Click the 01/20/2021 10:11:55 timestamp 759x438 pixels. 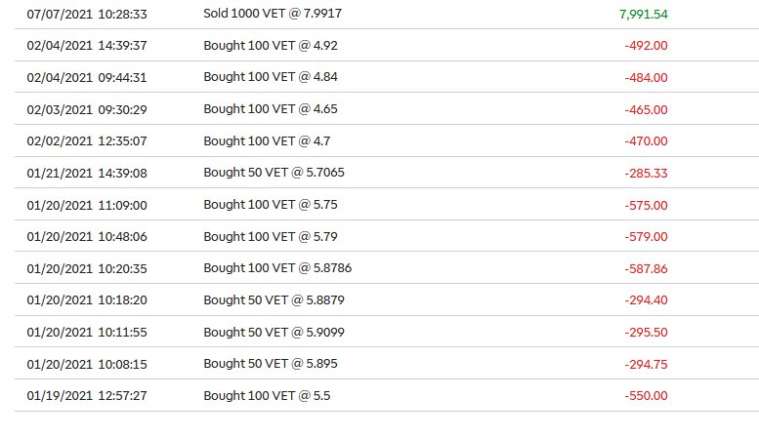coord(87,332)
